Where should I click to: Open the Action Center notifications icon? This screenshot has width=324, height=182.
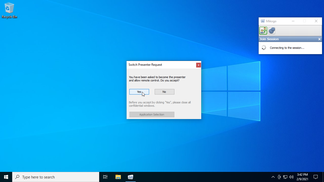pyautogui.click(x=316, y=177)
